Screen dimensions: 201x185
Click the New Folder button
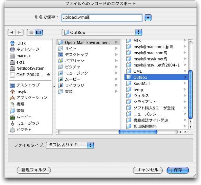[x=34, y=170]
